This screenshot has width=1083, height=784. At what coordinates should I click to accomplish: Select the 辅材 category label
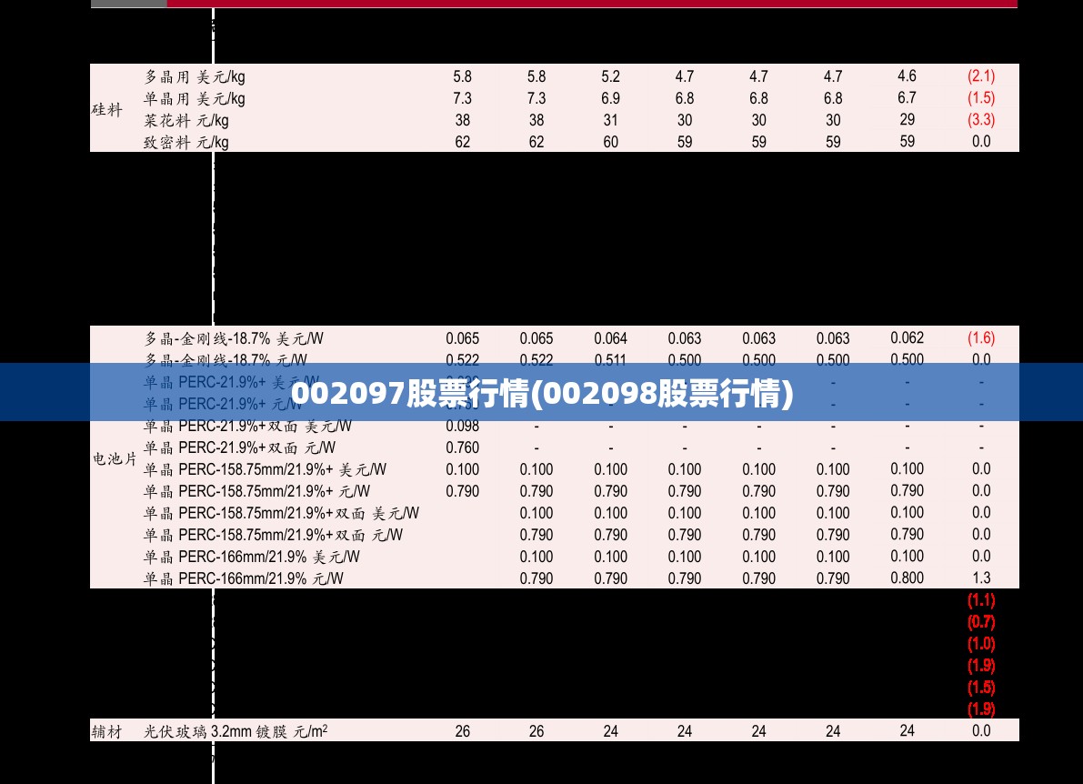click(107, 731)
